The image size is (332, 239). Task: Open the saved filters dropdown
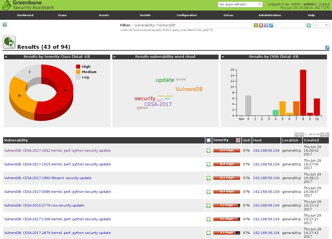click(x=321, y=25)
